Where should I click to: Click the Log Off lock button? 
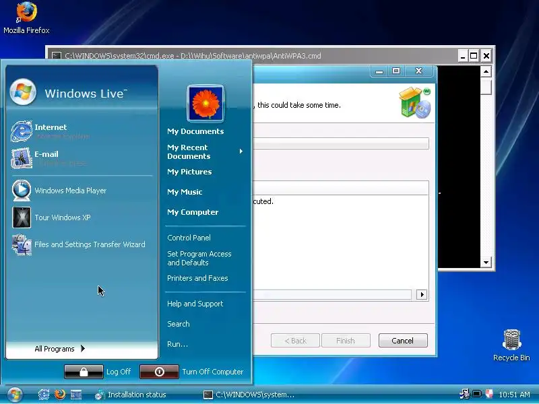pyautogui.click(x=84, y=372)
